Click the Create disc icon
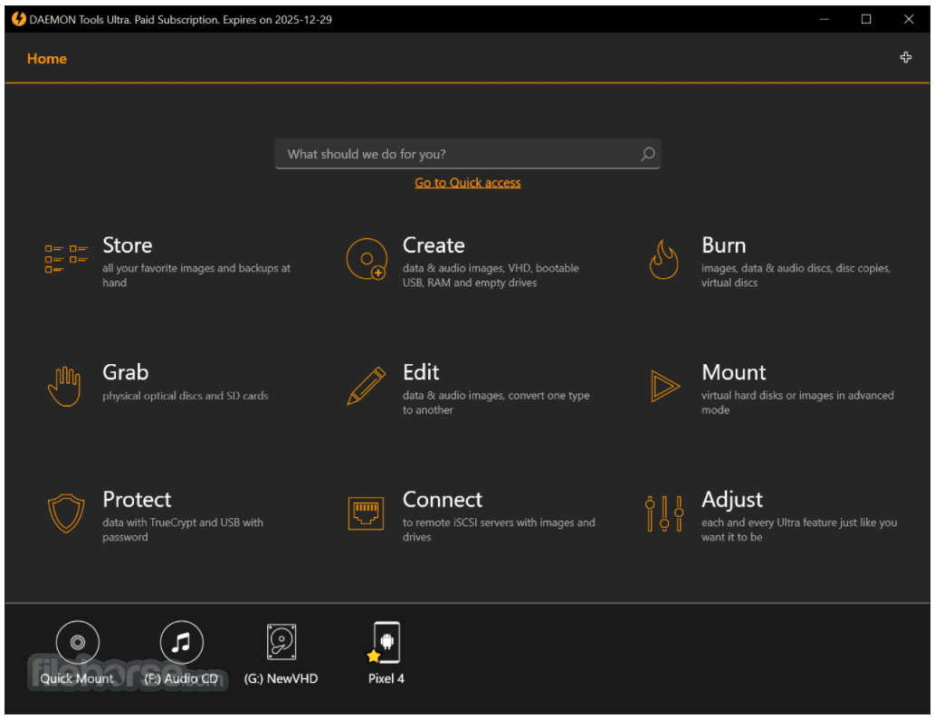This screenshot has height=719, width=935. pyautogui.click(x=367, y=259)
